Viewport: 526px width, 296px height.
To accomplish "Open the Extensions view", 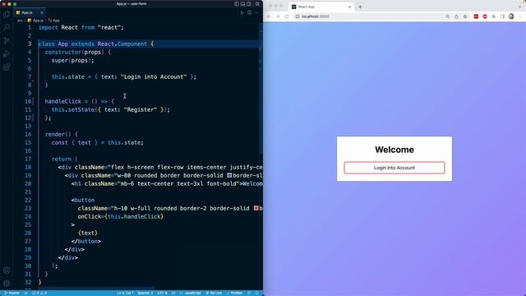I will tap(7, 67).
